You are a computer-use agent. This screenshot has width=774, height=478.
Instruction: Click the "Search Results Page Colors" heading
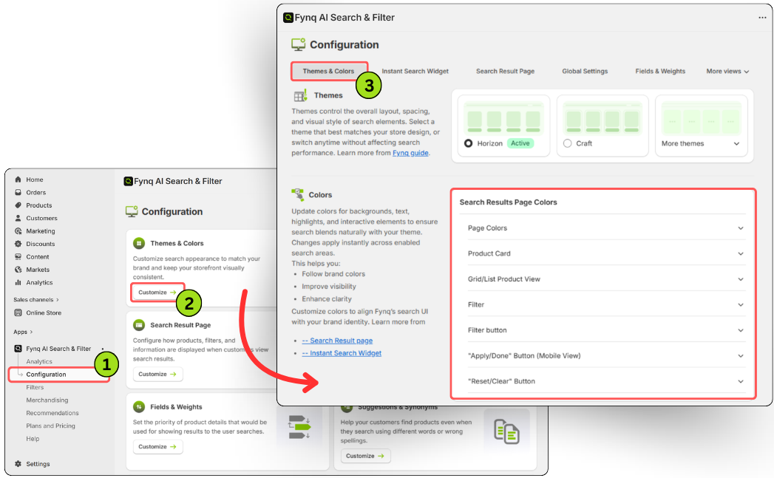508,202
